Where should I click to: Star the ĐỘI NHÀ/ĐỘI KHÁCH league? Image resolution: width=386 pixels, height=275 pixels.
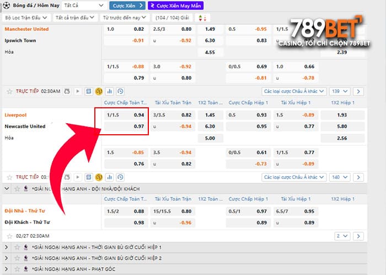17,189
